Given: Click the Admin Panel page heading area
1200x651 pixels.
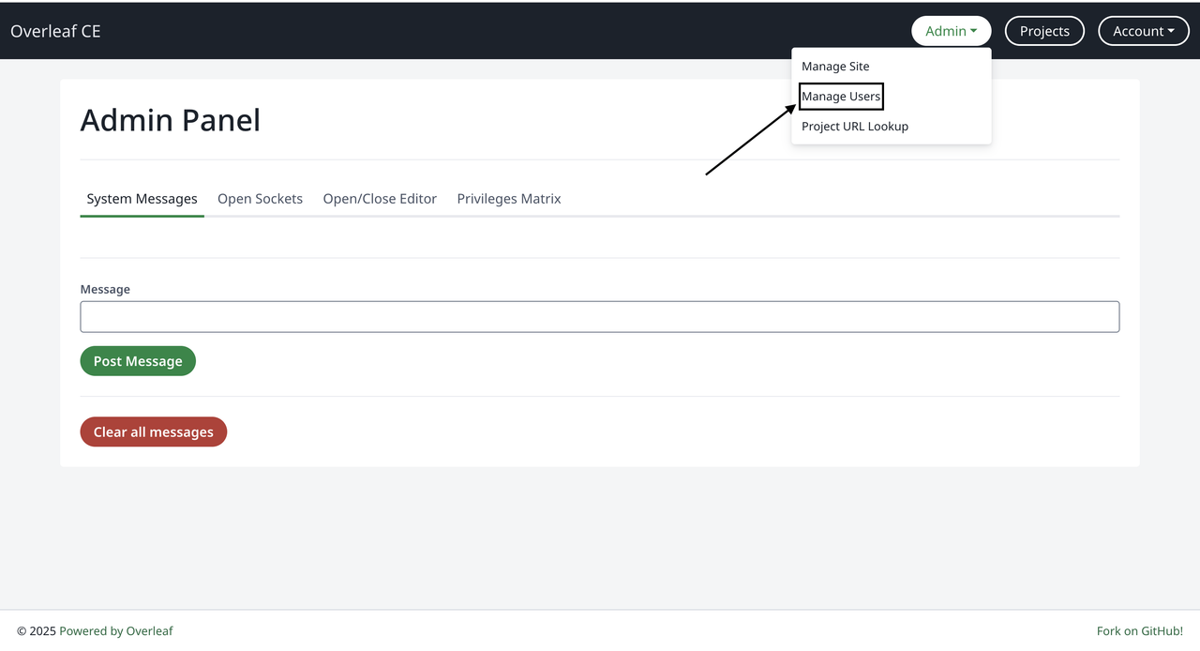Looking at the screenshot, I should pyautogui.click(x=170, y=120).
